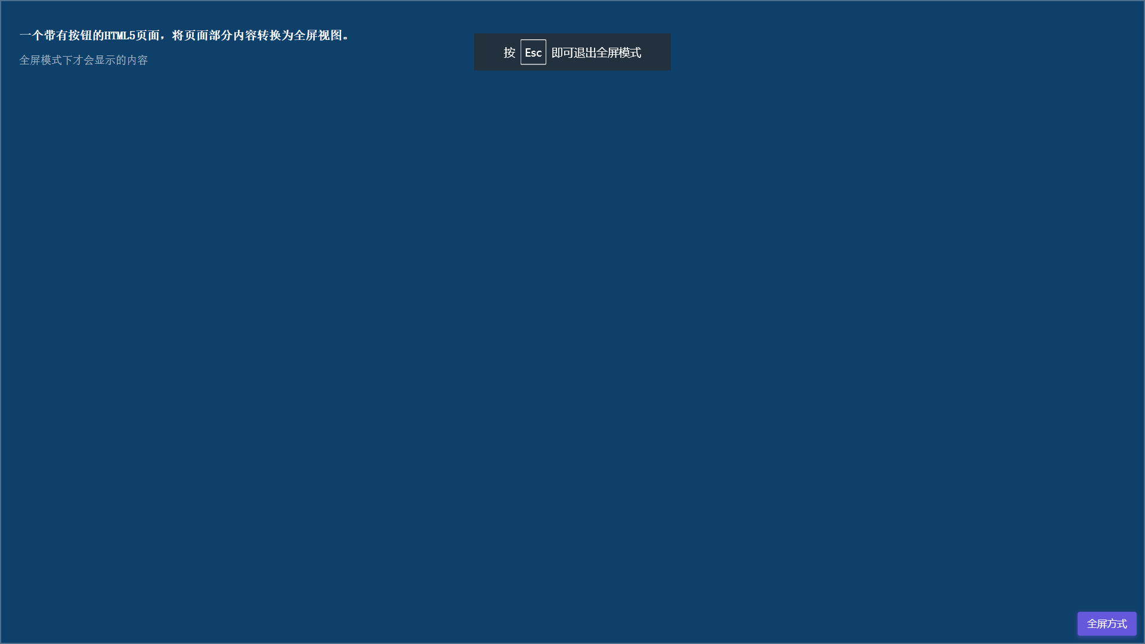Click 转换为 in the bold heading
Screen dimensions: 1145x644
[x=275, y=35]
